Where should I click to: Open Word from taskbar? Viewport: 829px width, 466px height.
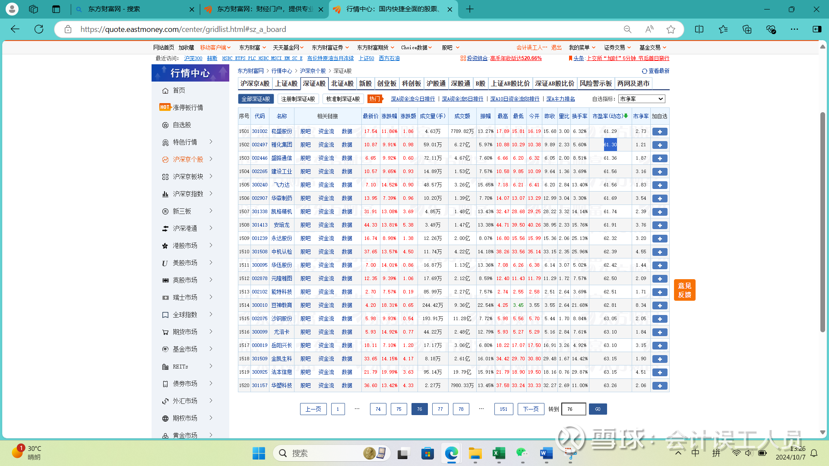546,453
